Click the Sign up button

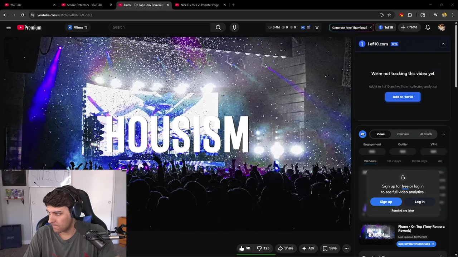click(x=386, y=202)
